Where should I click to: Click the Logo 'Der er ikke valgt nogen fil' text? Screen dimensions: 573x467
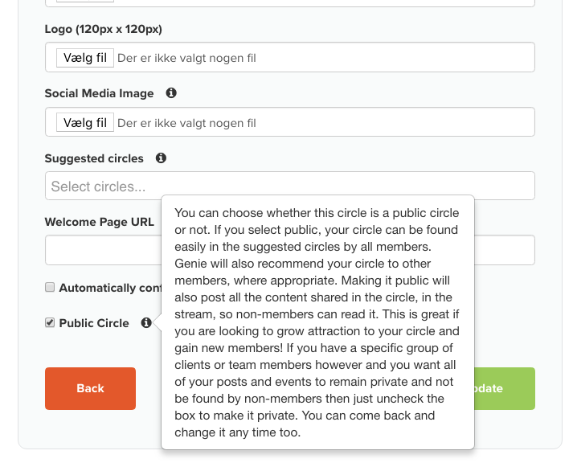tap(186, 58)
